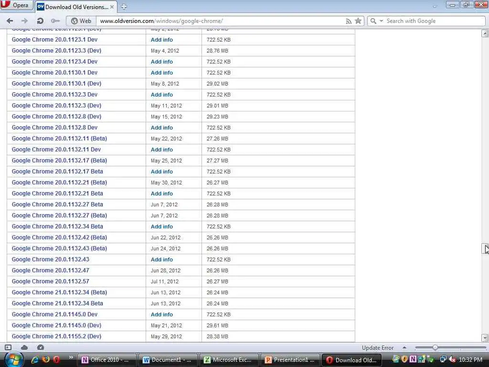Open Google Chrome 20.0.1132.27 Beta link
The width and height of the screenshot is (489, 367).
57,205
